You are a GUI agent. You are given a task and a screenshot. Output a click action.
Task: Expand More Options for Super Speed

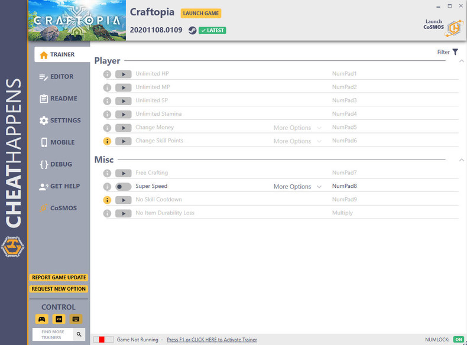pos(297,187)
